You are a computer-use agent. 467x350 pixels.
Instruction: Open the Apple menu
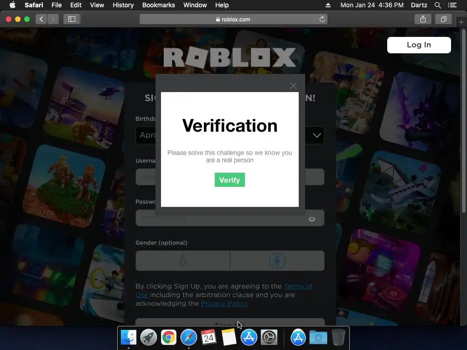pyautogui.click(x=12, y=5)
